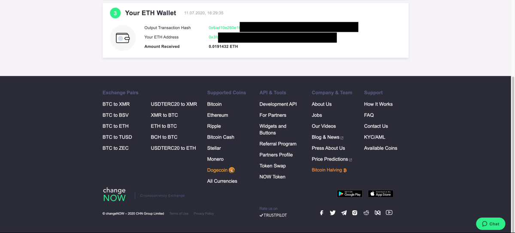Open Development API link
515x233 pixels.
(x=278, y=104)
